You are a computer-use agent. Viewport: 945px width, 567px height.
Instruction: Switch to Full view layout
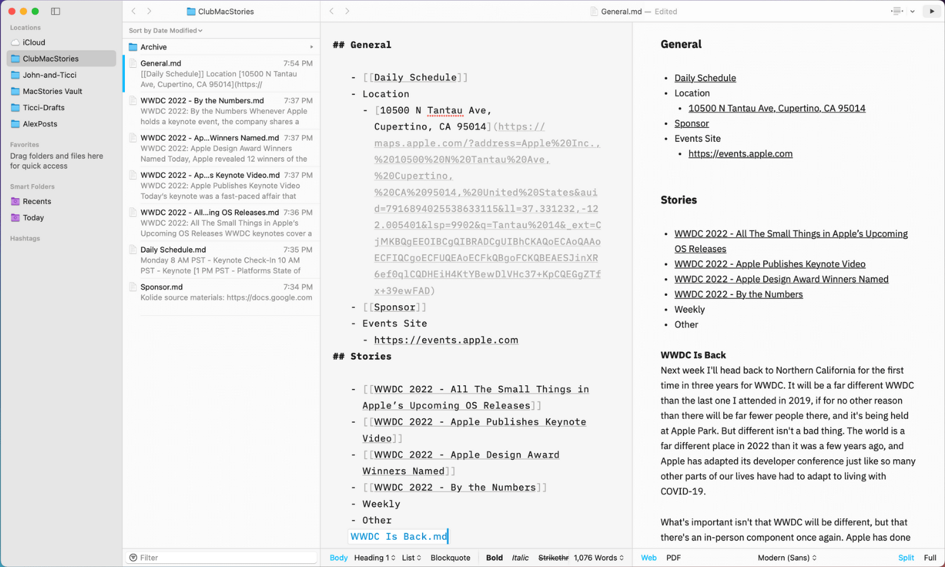tap(930, 558)
